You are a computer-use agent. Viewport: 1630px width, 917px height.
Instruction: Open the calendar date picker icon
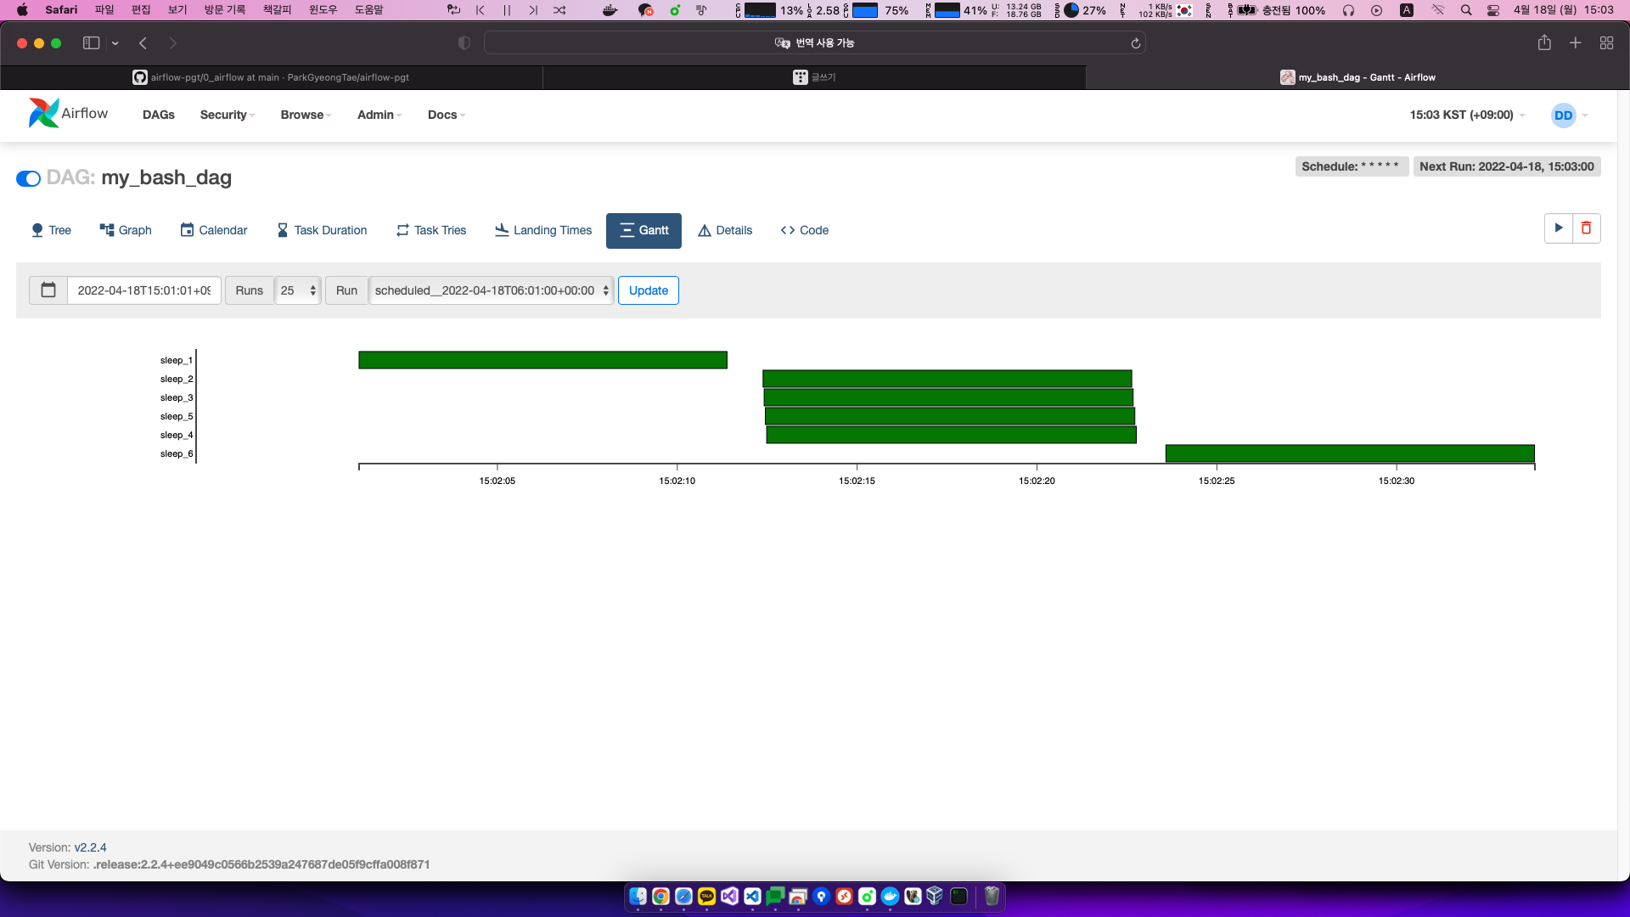48,290
